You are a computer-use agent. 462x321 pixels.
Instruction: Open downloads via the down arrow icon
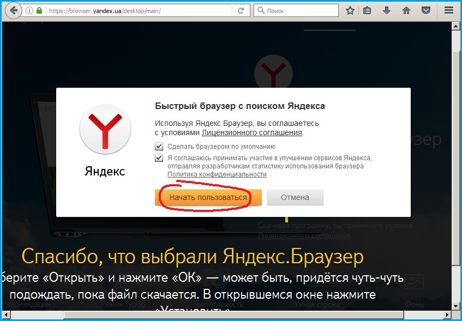[x=387, y=10]
